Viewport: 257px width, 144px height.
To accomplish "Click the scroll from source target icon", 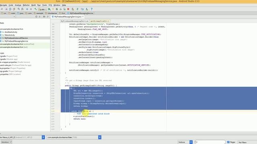I will click(36, 17).
